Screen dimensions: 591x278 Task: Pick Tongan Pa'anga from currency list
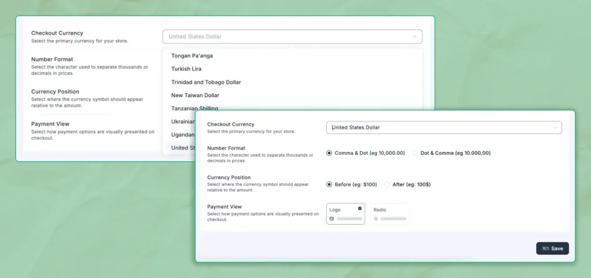(196, 56)
